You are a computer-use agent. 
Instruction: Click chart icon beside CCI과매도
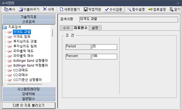10,70
